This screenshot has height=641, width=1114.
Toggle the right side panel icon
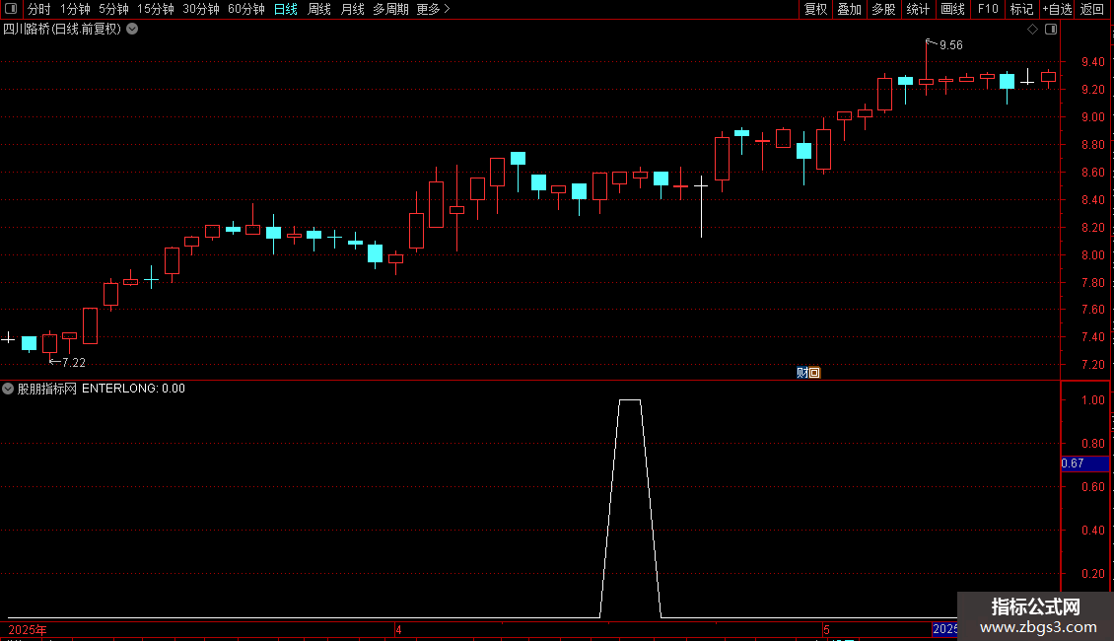[x=1051, y=30]
